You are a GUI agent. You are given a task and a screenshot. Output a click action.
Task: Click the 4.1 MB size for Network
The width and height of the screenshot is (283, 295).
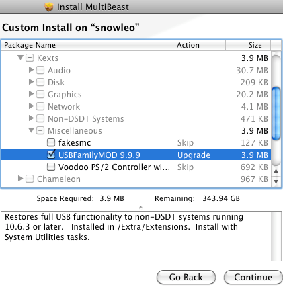(x=255, y=107)
